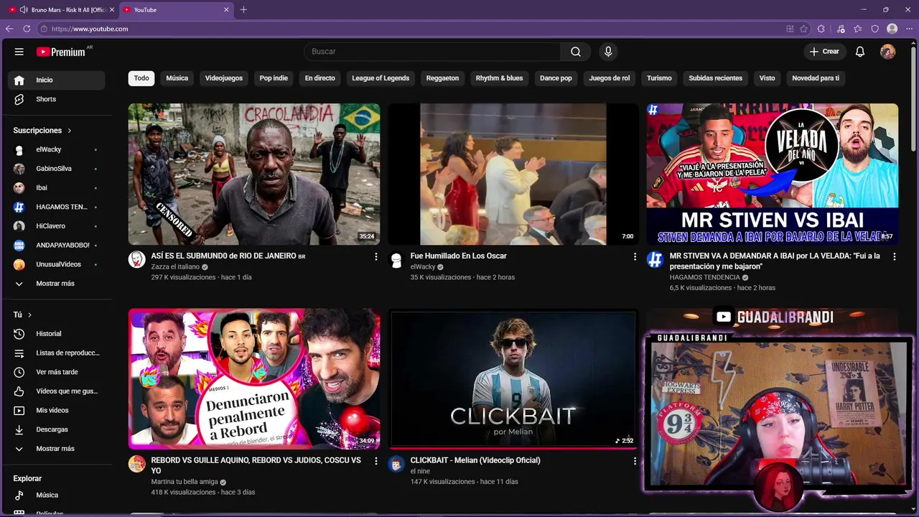Play the Fue Humillado Oscar thumbnail
The height and width of the screenshot is (517, 919).
click(513, 174)
